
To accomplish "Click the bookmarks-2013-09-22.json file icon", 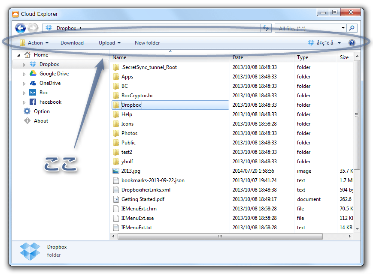I will [x=116, y=180].
